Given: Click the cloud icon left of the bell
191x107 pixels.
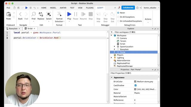Looking at the screenshot, I should [x=115, y=8].
